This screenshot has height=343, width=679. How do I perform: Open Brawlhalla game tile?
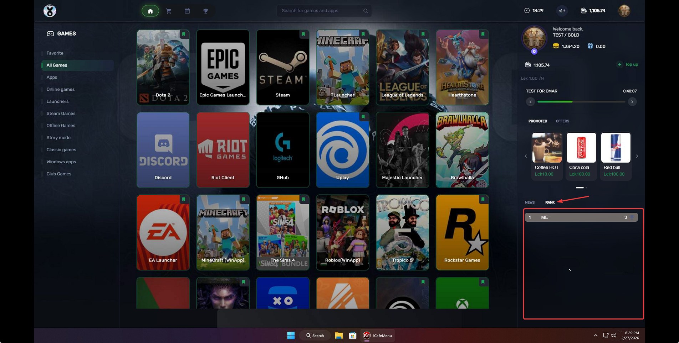tap(463, 150)
